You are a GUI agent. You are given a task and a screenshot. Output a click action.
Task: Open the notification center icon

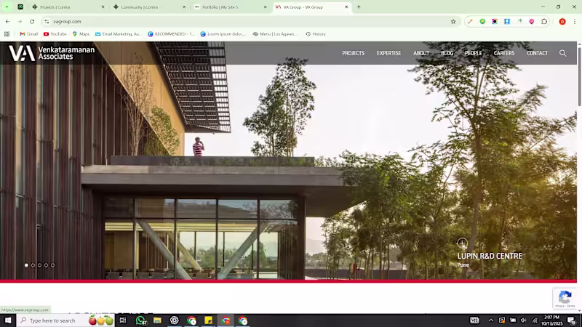(572, 320)
